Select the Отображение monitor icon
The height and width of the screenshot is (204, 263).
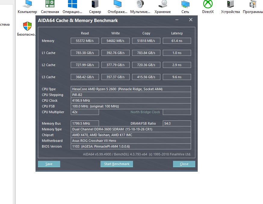point(118,4)
